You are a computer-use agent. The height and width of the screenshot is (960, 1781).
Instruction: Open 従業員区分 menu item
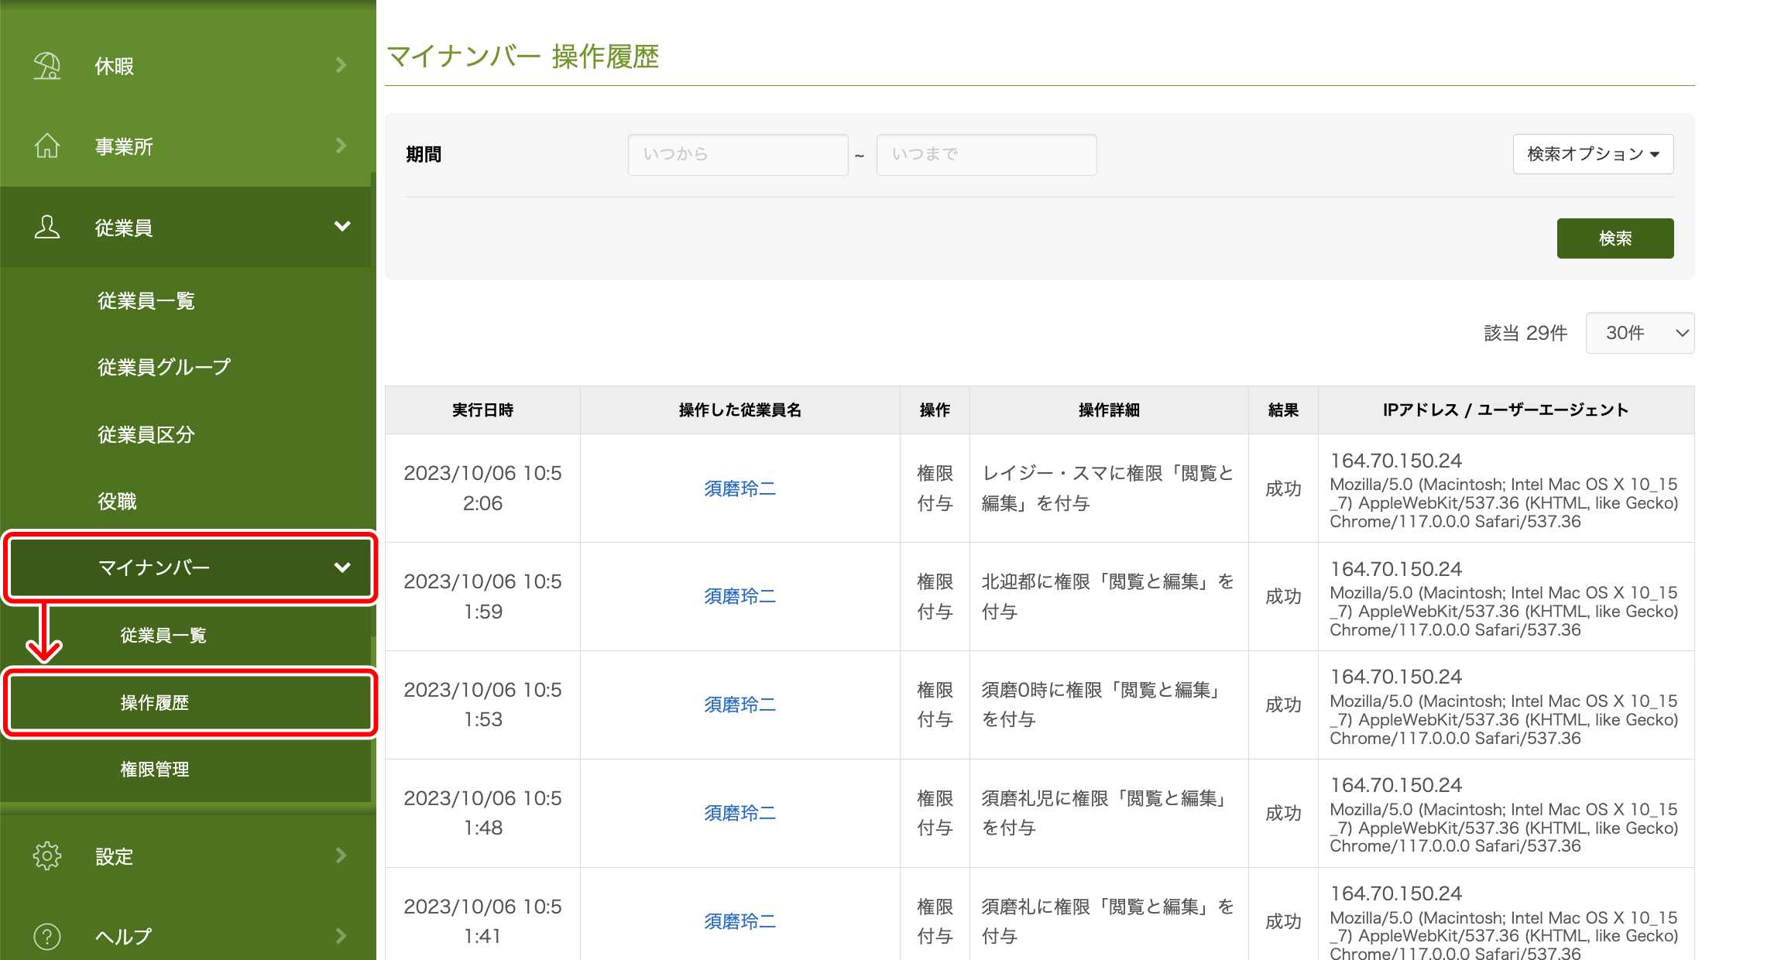pyautogui.click(x=146, y=434)
